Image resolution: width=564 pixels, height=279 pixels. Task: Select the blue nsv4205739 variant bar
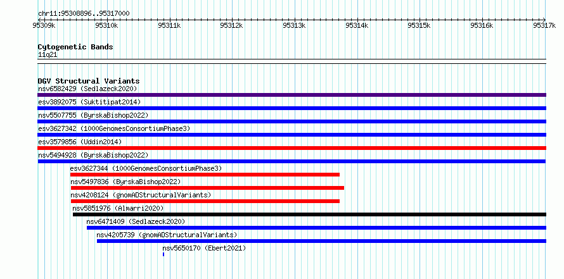tap(321, 241)
